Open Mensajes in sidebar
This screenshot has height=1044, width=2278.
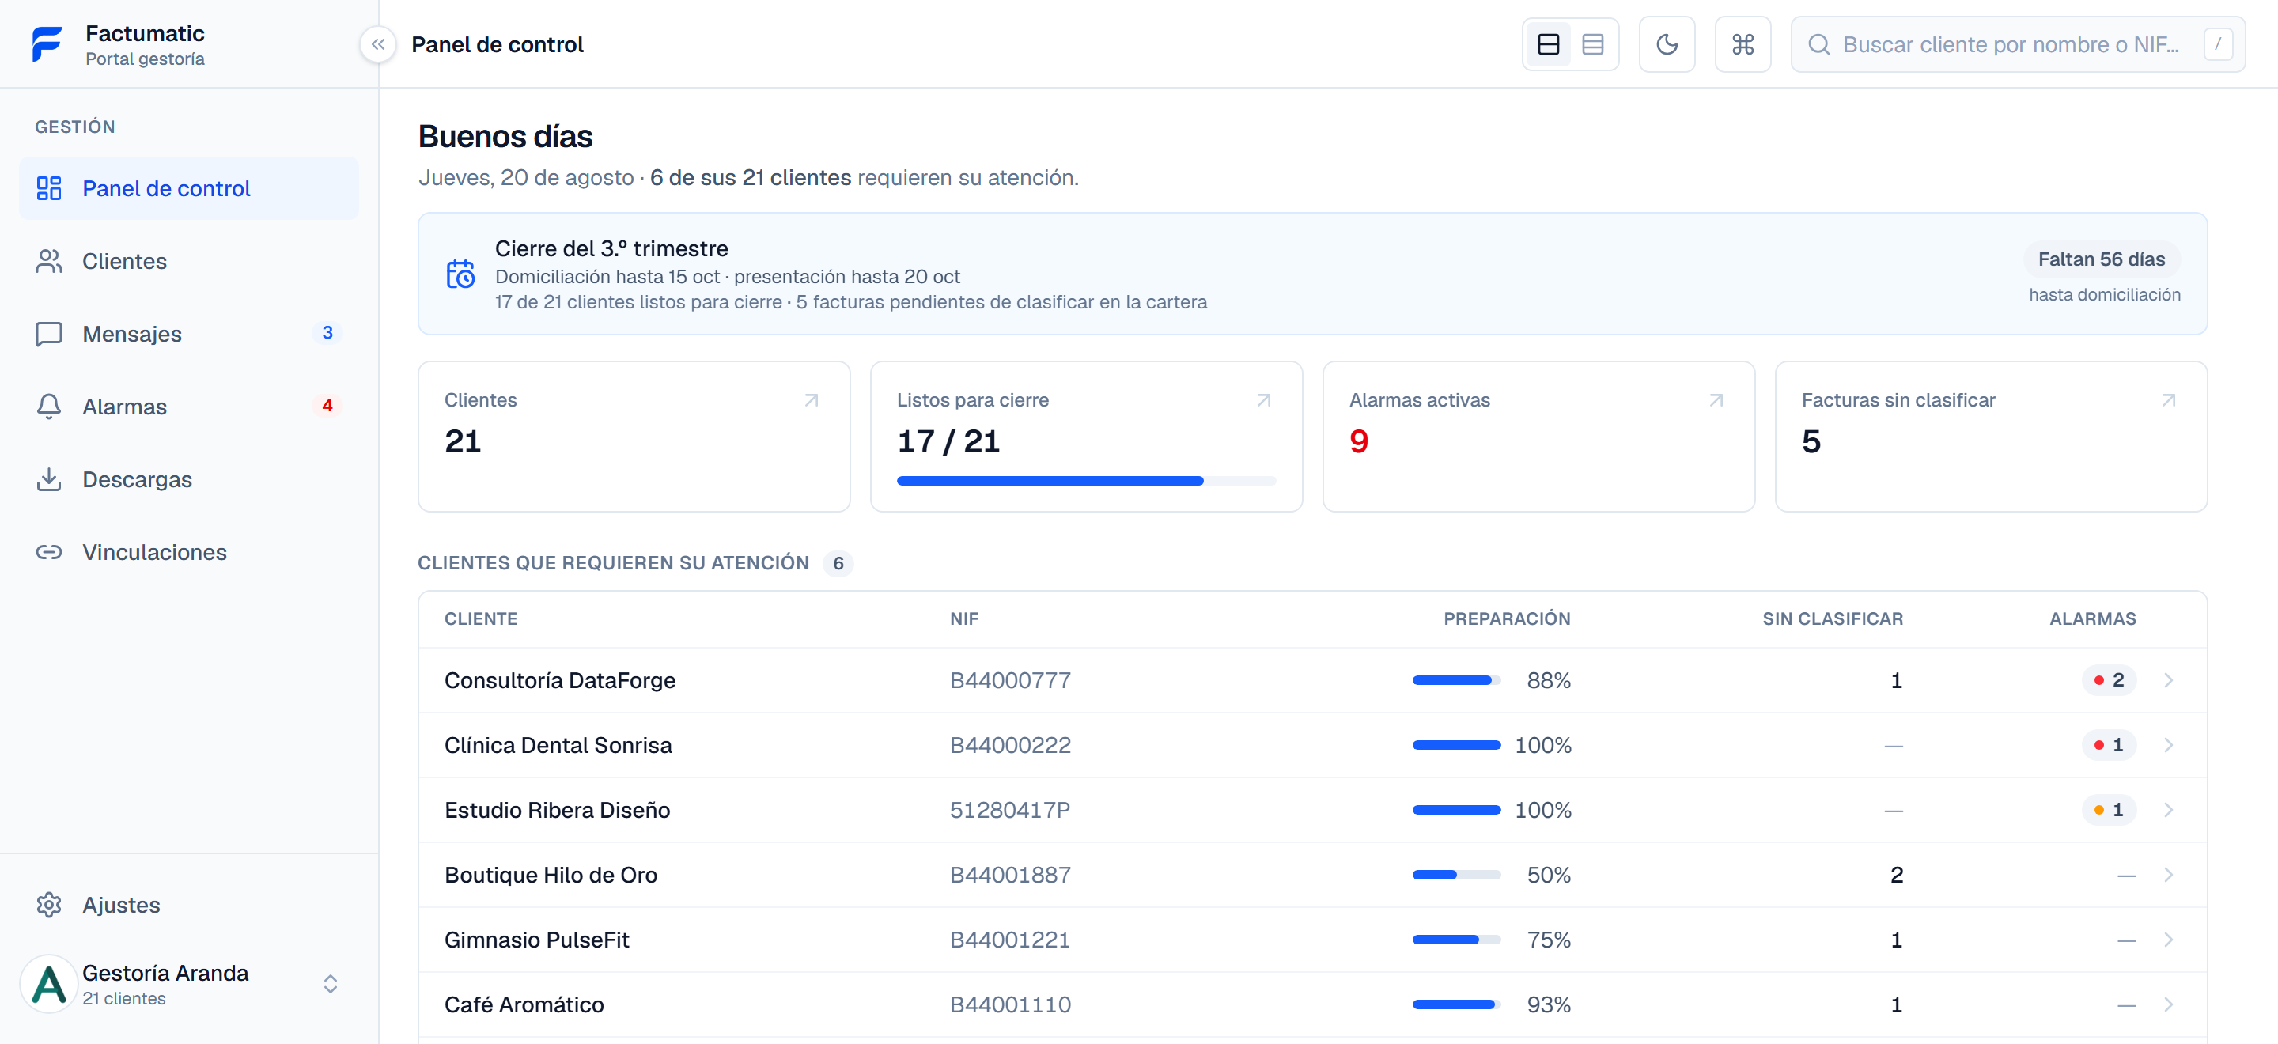[189, 333]
